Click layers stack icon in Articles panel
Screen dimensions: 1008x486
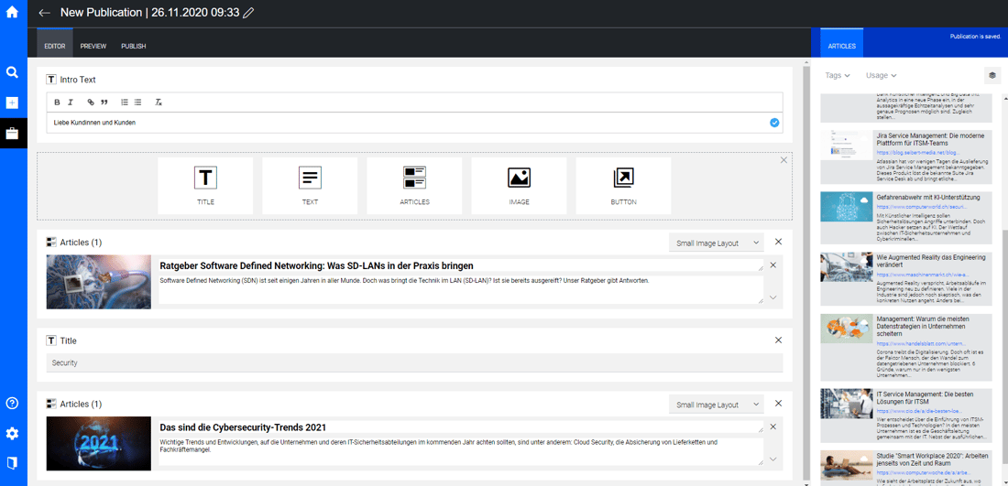(992, 75)
